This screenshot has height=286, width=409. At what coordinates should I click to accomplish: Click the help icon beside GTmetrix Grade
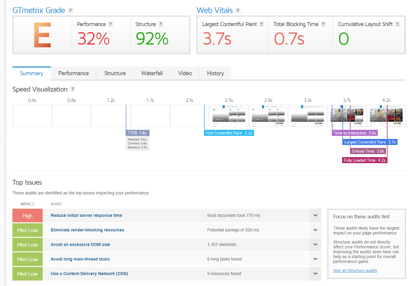click(x=71, y=10)
